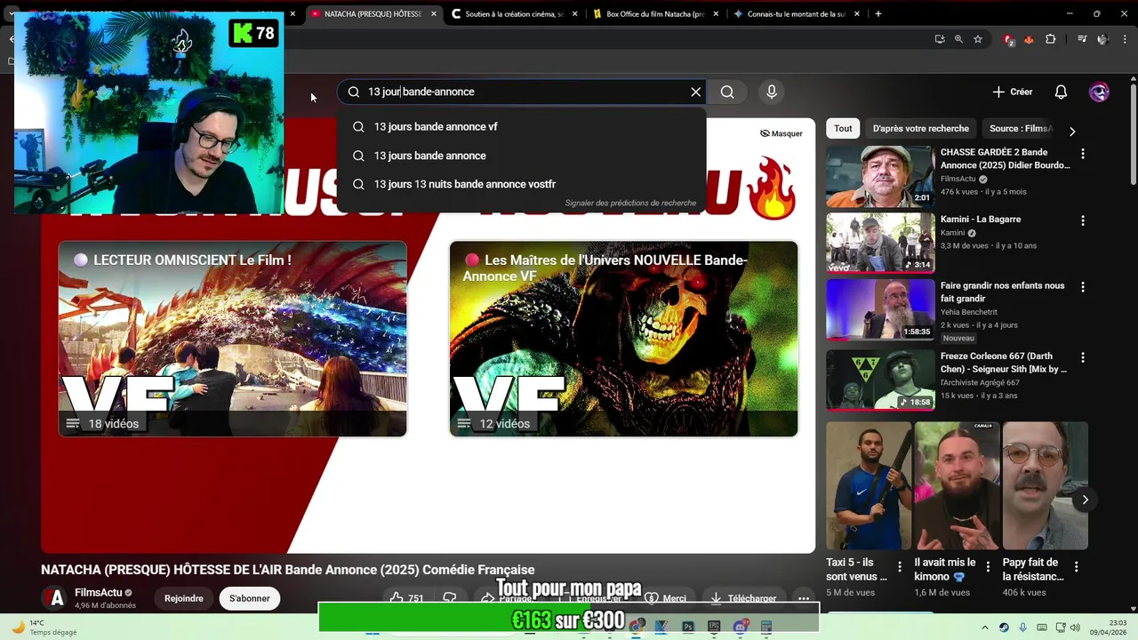Open the Il avait mis le kimono short

click(x=957, y=485)
